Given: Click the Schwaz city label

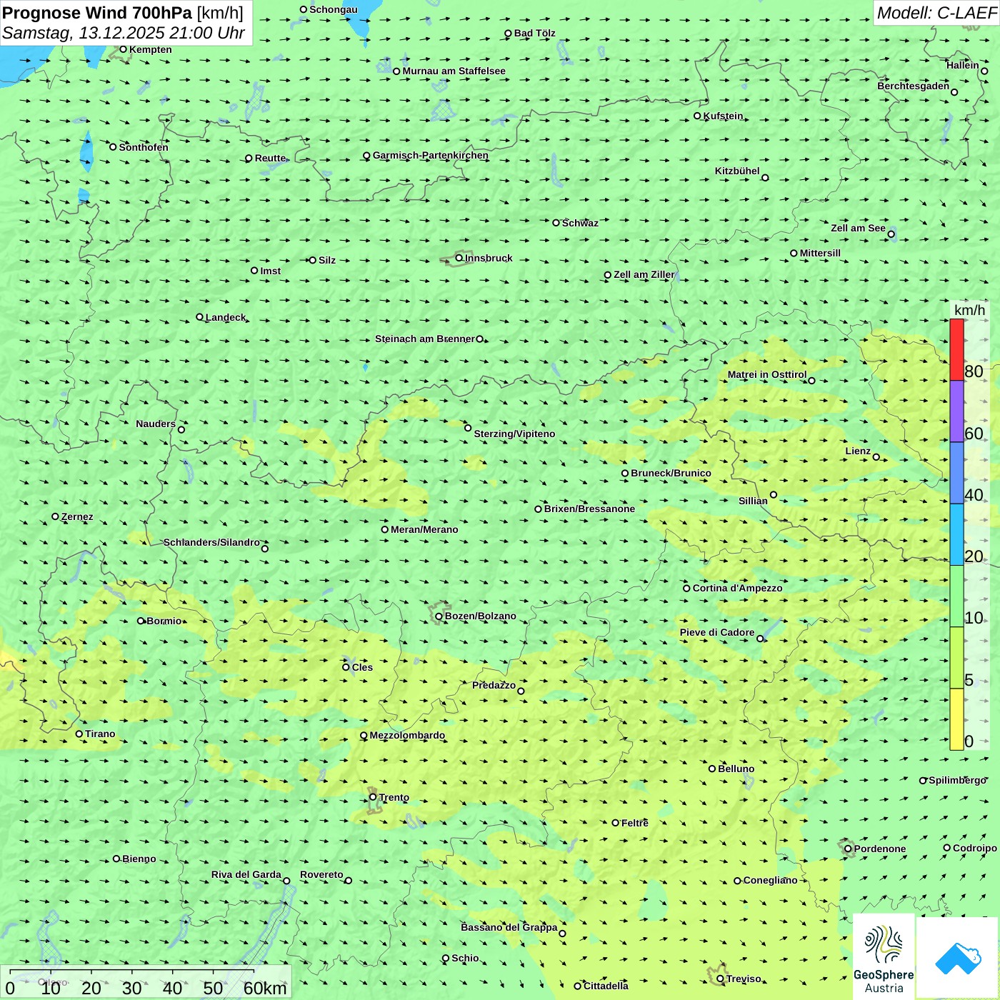Looking at the screenshot, I should tap(580, 223).
